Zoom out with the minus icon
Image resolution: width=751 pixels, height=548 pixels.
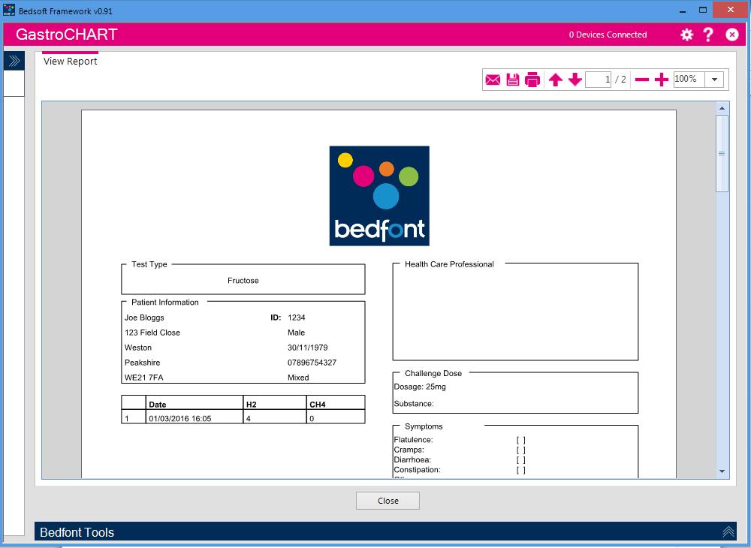pos(642,80)
